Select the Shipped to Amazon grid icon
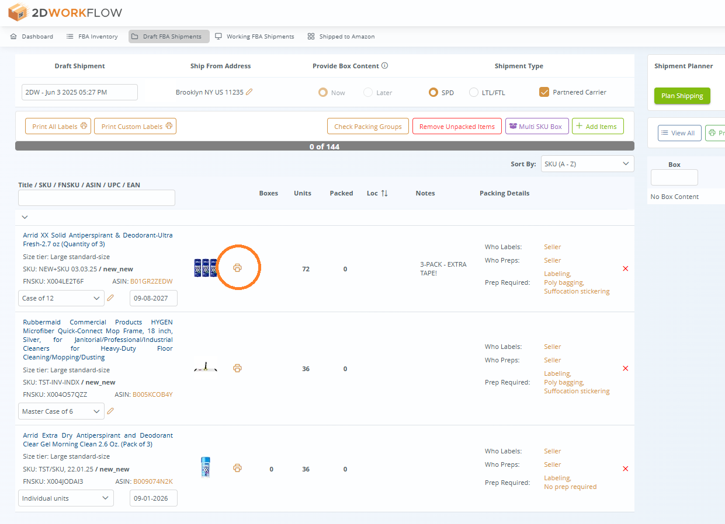 pos(311,36)
